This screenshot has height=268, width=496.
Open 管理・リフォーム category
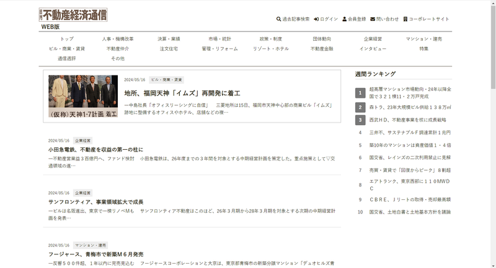[219, 49]
